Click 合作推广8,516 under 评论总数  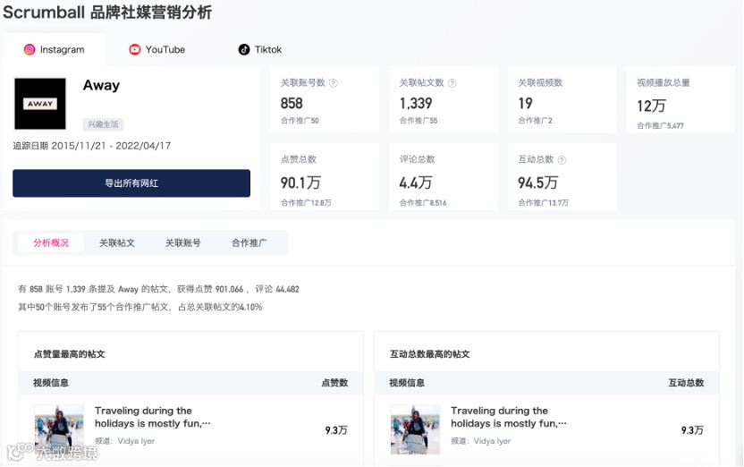[x=423, y=203]
